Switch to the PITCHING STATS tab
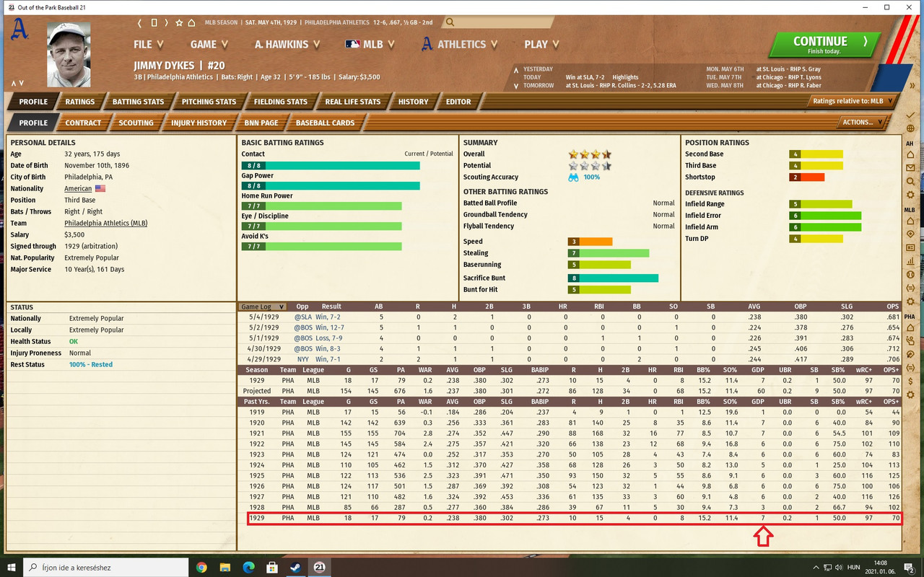The height and width of the screenshot is (577, 924). click(209, 102)
